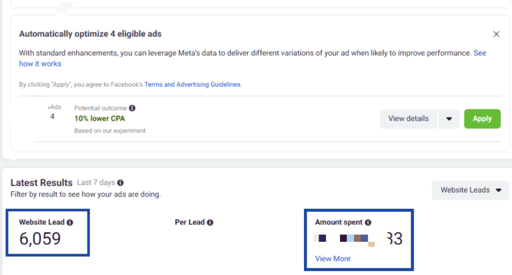Show info for Amount spent metric
Screen dimensions: 512x275
(x=368, y=222)
